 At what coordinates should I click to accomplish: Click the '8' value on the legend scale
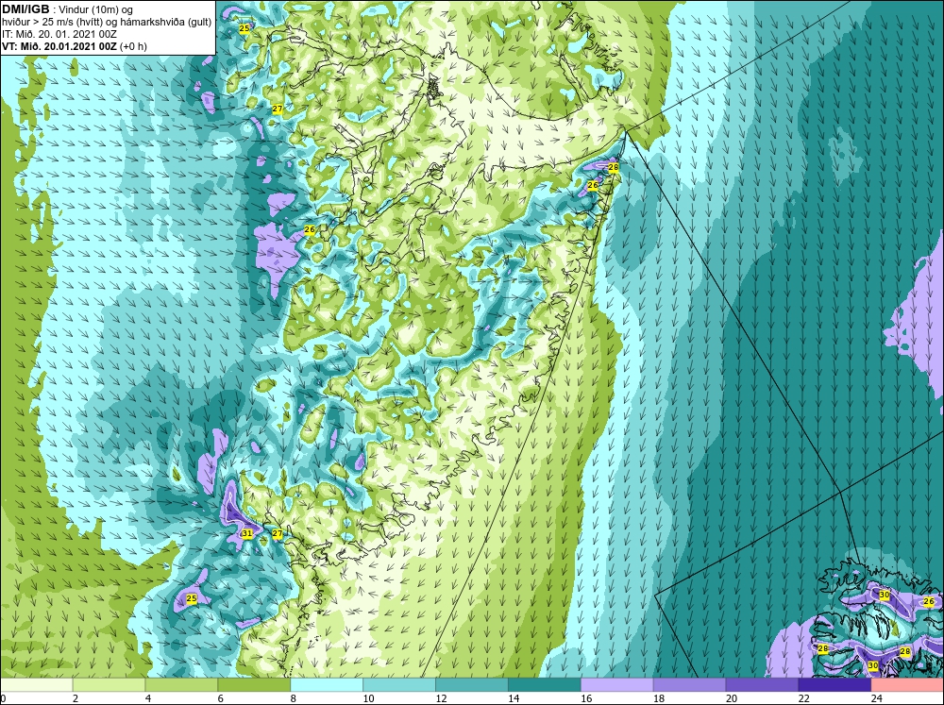click(x=294, y=698)
